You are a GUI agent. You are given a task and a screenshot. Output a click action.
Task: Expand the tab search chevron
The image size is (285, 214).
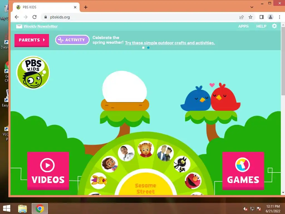click(252, 7)
